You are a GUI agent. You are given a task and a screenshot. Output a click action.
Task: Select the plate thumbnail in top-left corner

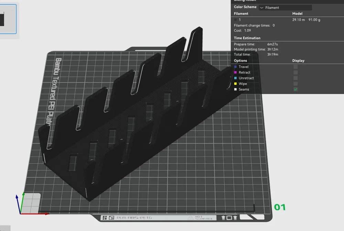pos(8,19)
